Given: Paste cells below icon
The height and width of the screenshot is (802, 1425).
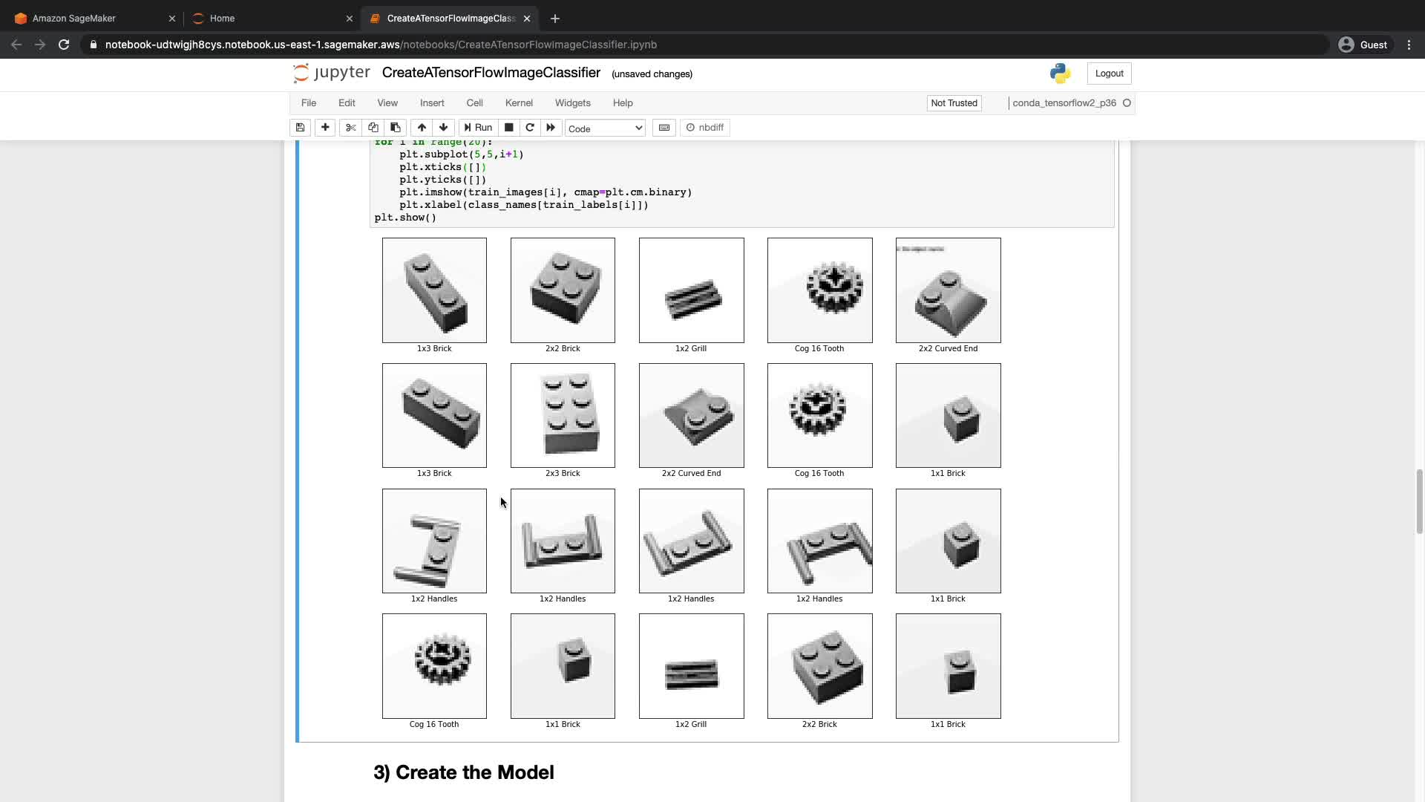Looking at the screenshot, I should [x=396, y=128].
